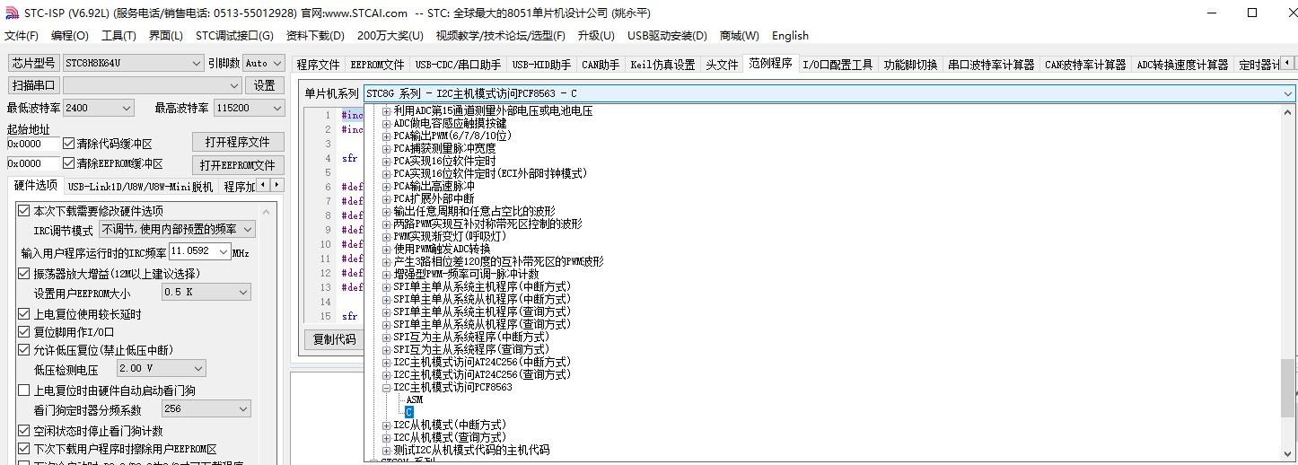Click the 打开EEPROM文件 button
The width and height of the screenshot is (1298, 465).
(x=238, y=165)
